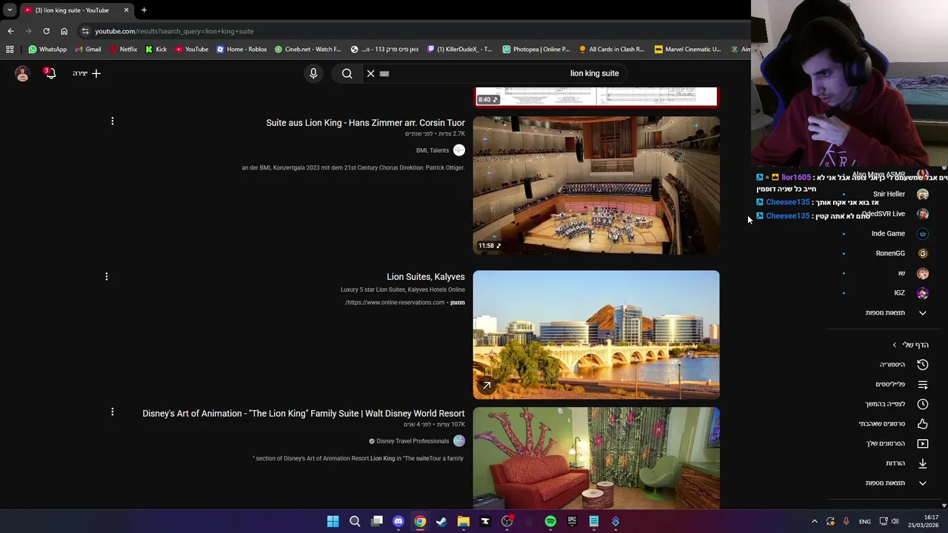The height and width of the screenshot is (533, 948).
Task: Start voice search with the microphone icon
Action: pyautogui.click(x=313, y=73)
